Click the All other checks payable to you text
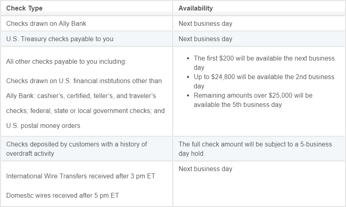 tap(66, 62)
